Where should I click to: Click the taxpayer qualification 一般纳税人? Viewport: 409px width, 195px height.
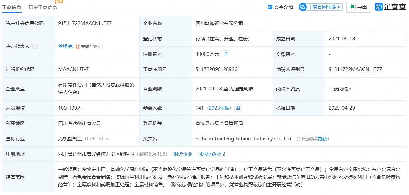pos(340,89)
